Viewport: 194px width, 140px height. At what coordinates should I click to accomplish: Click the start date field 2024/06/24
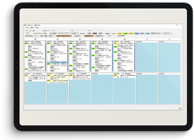pos(62,33)
